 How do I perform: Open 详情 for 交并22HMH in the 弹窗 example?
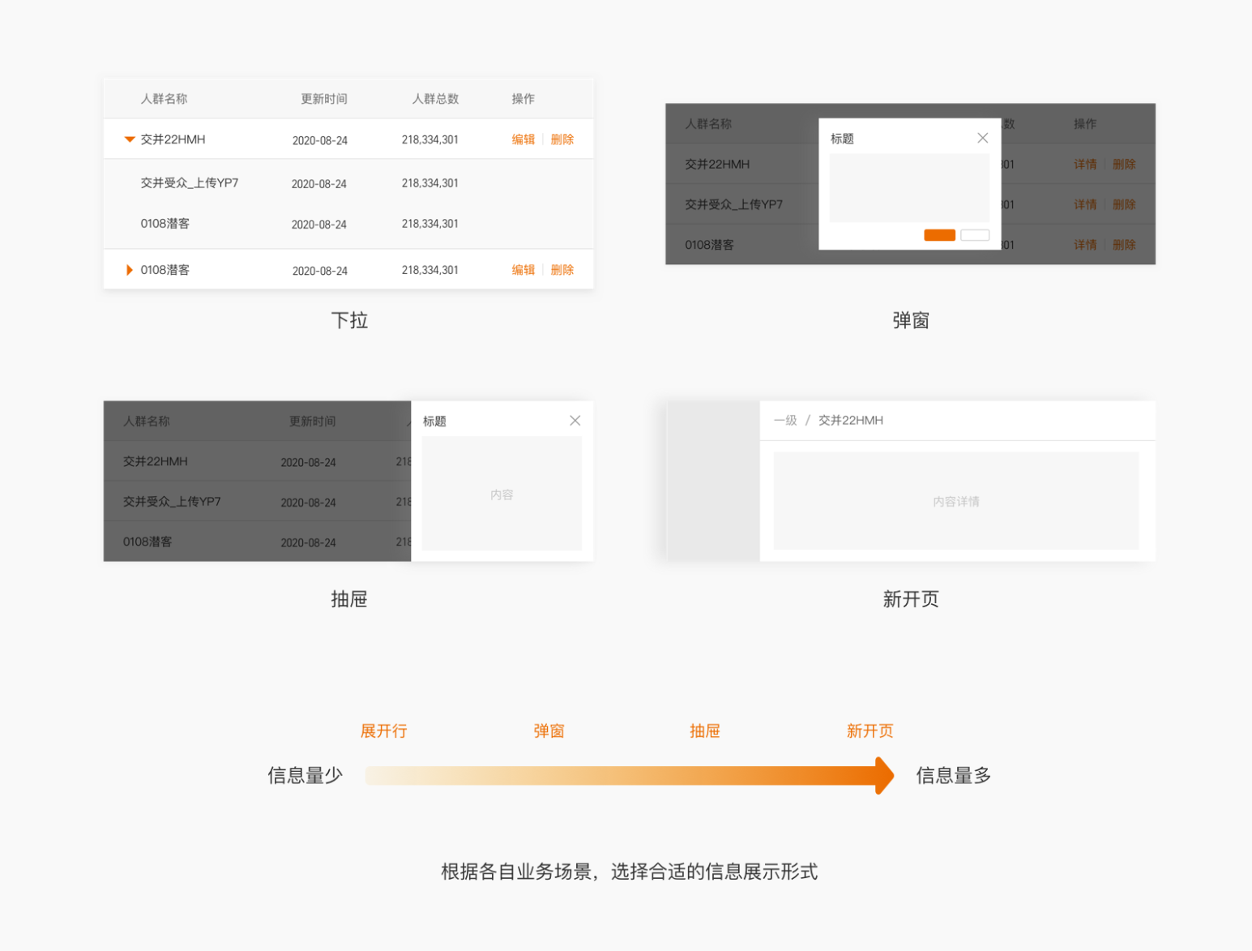[x=1085, y=164]
